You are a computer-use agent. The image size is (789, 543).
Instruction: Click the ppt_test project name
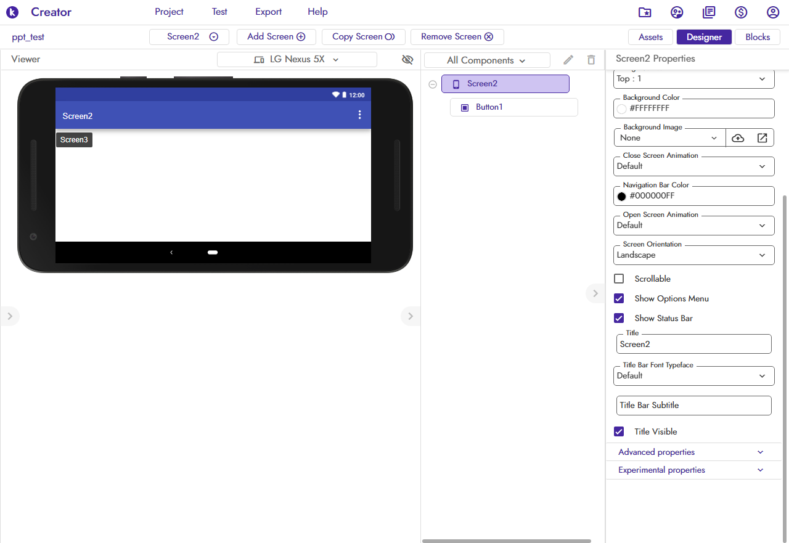tap(28, 37)
